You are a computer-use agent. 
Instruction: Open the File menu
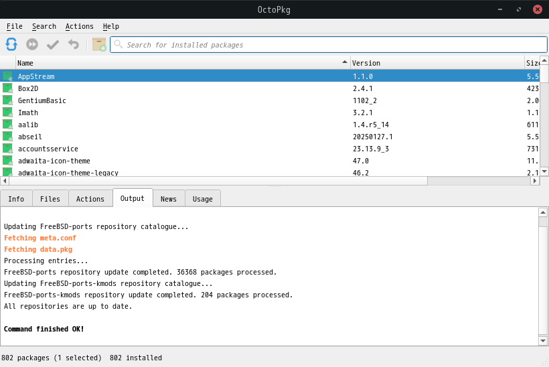(14, 26)
